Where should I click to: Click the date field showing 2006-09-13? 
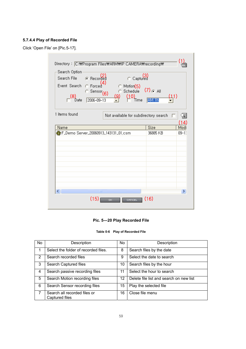pyautogui.click(x=100, y=100)
